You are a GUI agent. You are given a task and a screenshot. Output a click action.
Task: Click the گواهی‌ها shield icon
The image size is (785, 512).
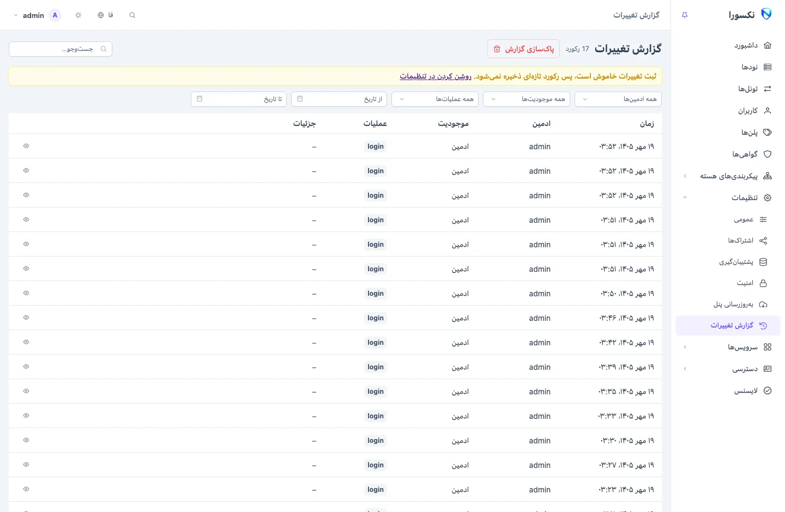768,154
